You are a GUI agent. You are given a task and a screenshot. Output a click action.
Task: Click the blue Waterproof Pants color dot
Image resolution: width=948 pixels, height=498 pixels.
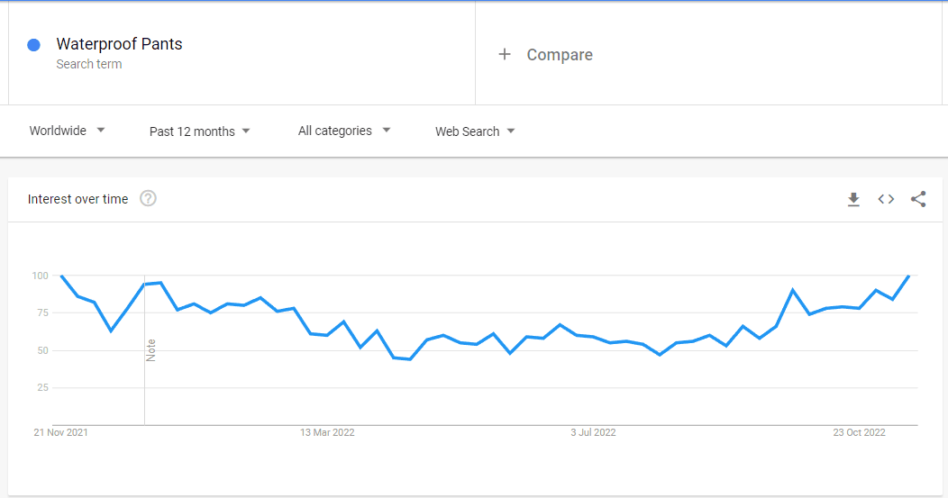coord(34,45)
